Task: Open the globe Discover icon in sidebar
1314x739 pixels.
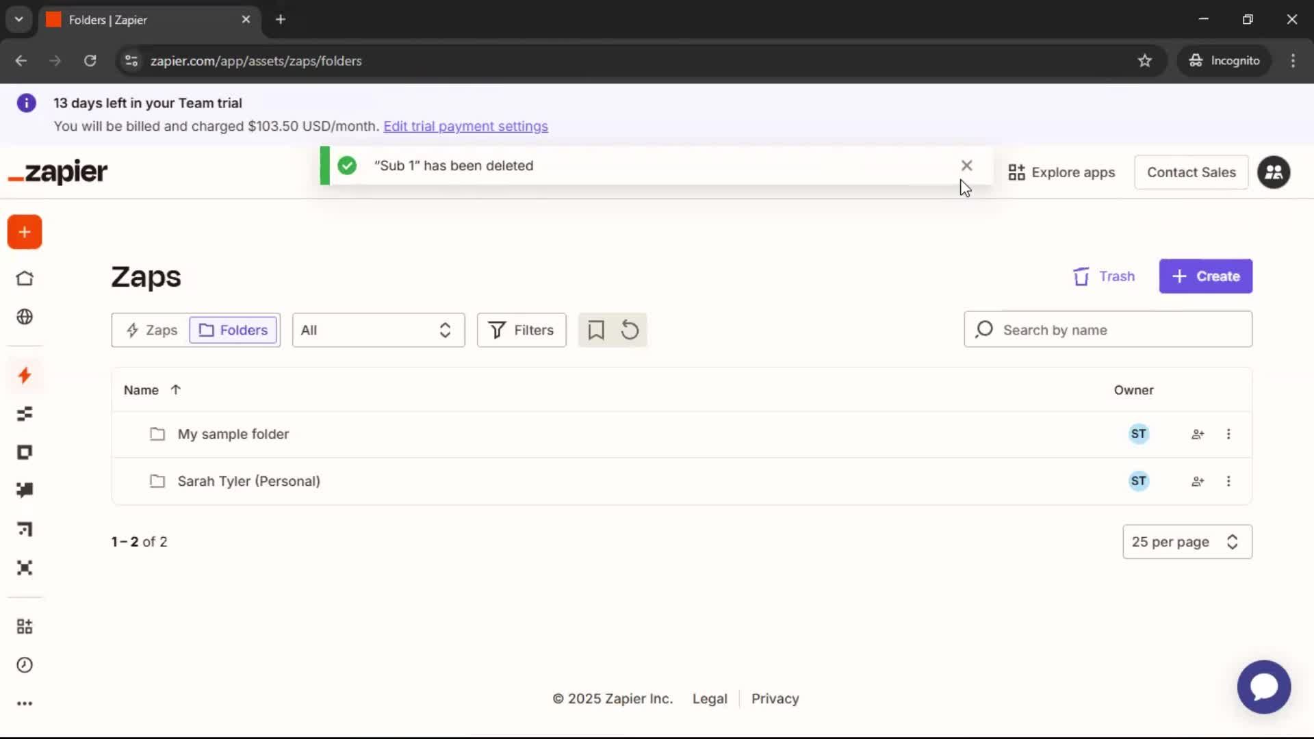Action: [25, 317]
